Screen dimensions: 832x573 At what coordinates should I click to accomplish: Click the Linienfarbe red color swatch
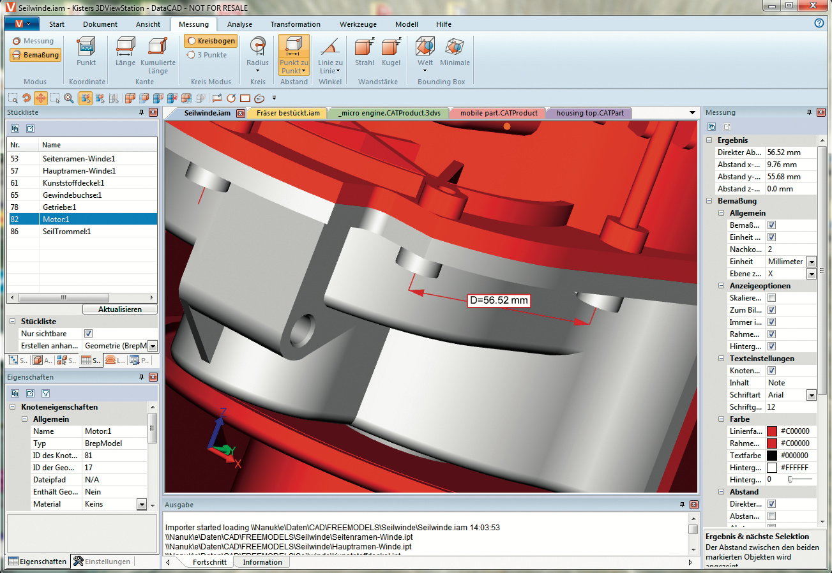point(772,431)
